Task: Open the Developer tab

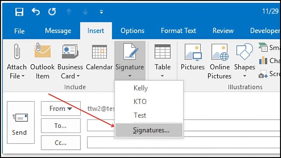Action: tap(265, 31)
